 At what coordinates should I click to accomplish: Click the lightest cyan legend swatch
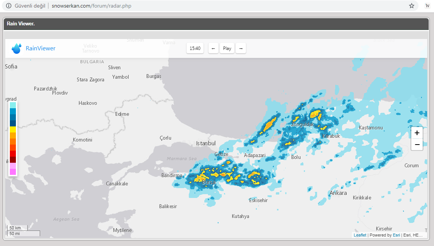click(x=13, y=105)
